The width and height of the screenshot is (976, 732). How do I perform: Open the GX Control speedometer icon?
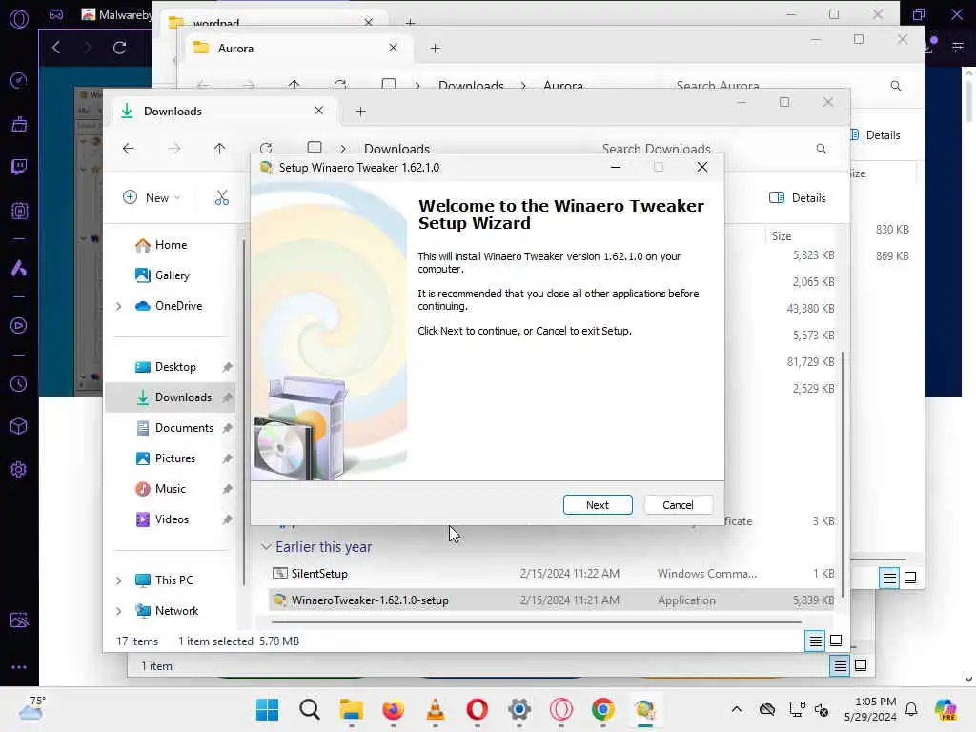(x=19, y=80)
